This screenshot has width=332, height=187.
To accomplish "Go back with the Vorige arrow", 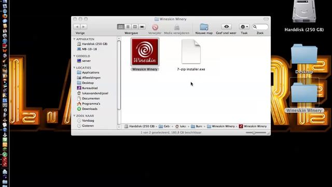I will pyautogui.click(x=77, y=26).
